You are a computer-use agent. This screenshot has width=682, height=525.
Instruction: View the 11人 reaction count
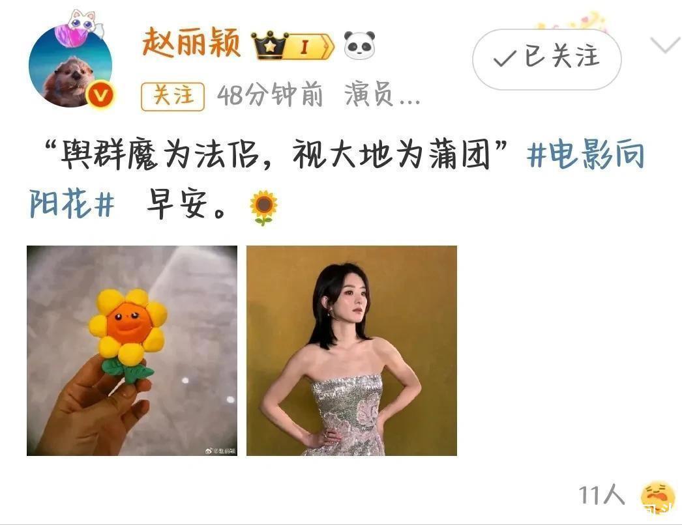602,495
